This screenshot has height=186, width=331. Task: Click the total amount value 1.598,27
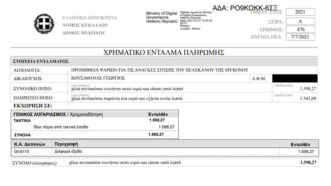point(308,89)
